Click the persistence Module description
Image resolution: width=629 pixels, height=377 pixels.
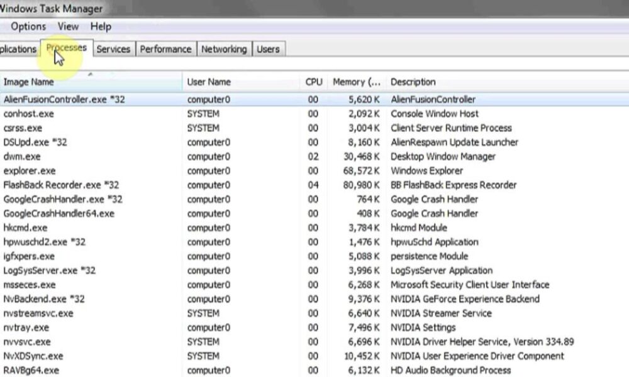429,256
